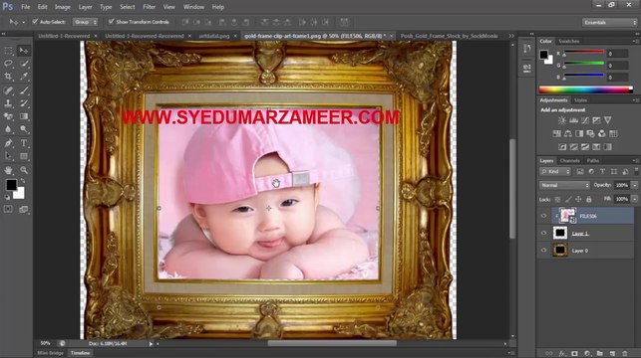Viewport: 641px width, 358px height.
Task: Click Lock all layer icon
Action: pos(589,200)
